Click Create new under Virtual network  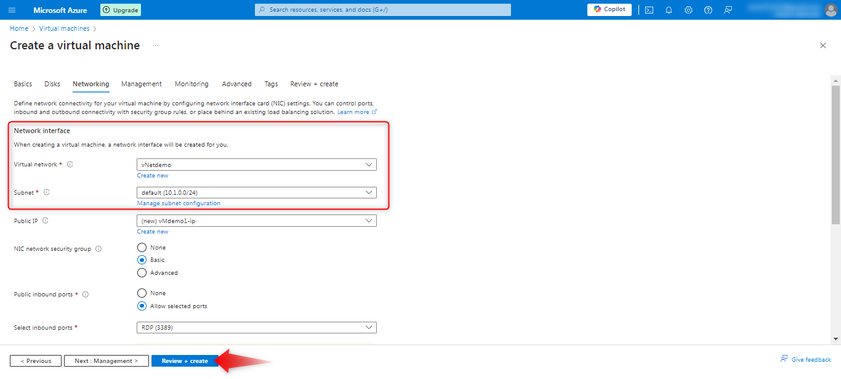pyautogui.click(x=153, y=176)
